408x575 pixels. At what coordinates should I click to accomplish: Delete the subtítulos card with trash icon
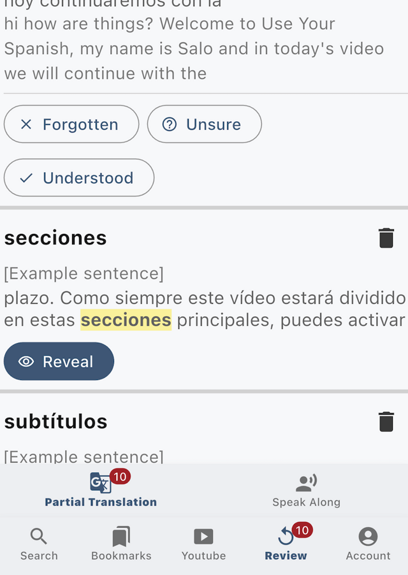[386, 421]
